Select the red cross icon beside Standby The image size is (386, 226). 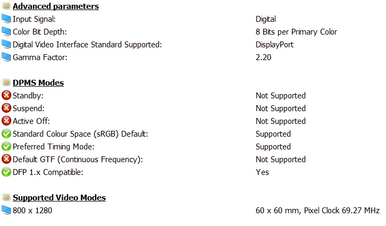click(6, 95)
